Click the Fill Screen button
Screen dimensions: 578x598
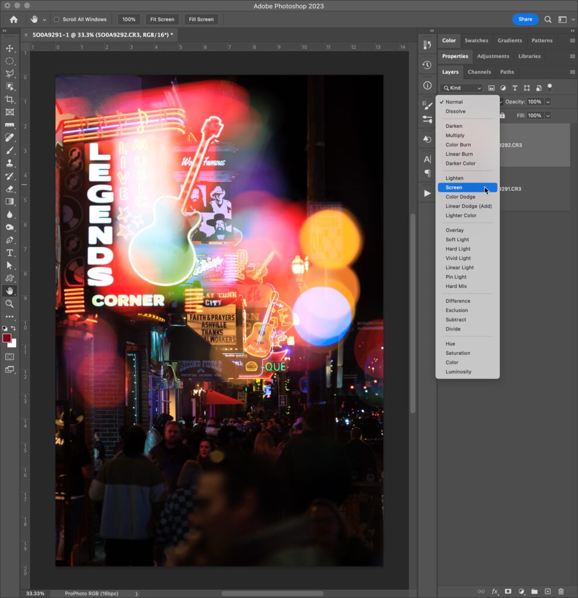pos(201,19)
